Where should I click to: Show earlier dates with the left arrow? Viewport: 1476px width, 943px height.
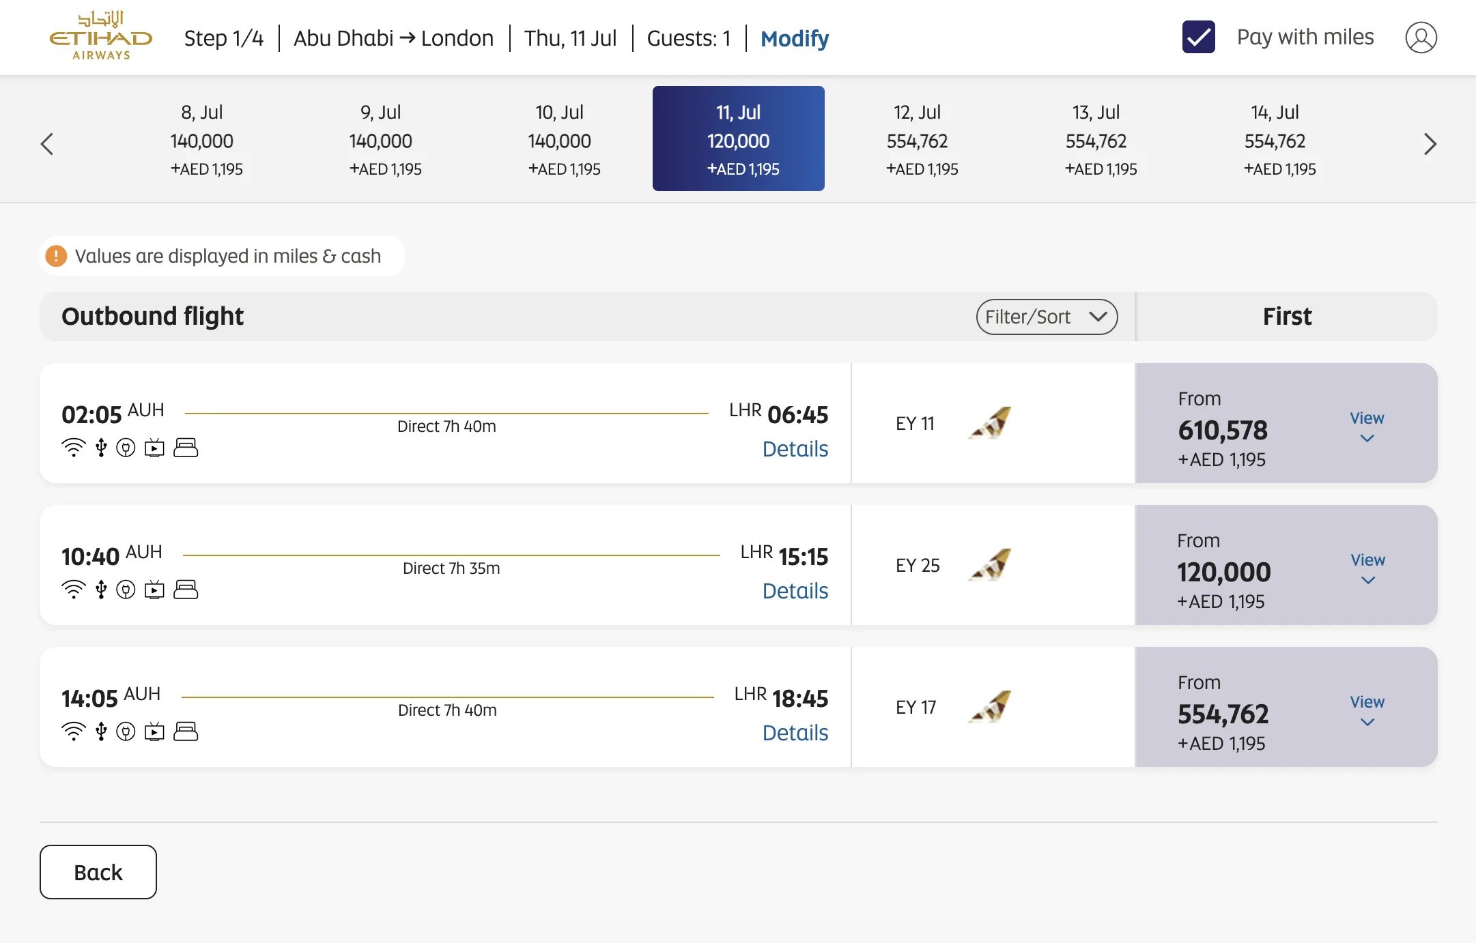[x=47, y=144]
